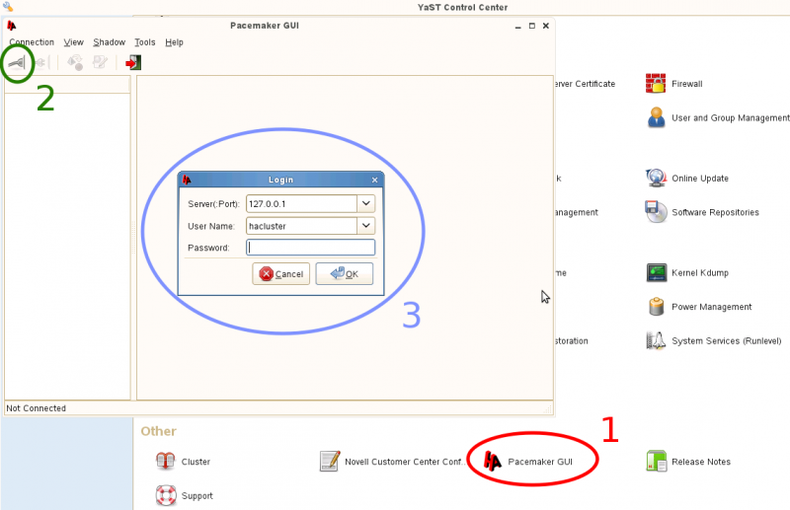790x510 pixels.
Task: Open Kernel Kdump settings
Action: pos(687,273)
